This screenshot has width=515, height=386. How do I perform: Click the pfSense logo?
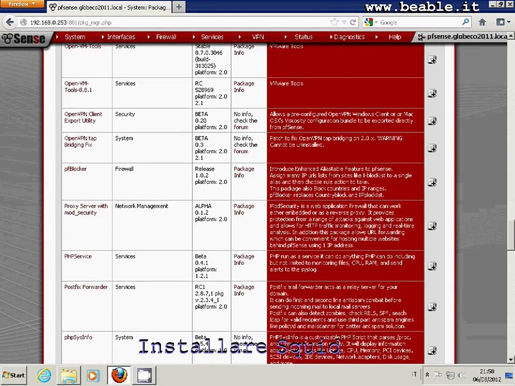pyautogui.click(x=24, y=39)
